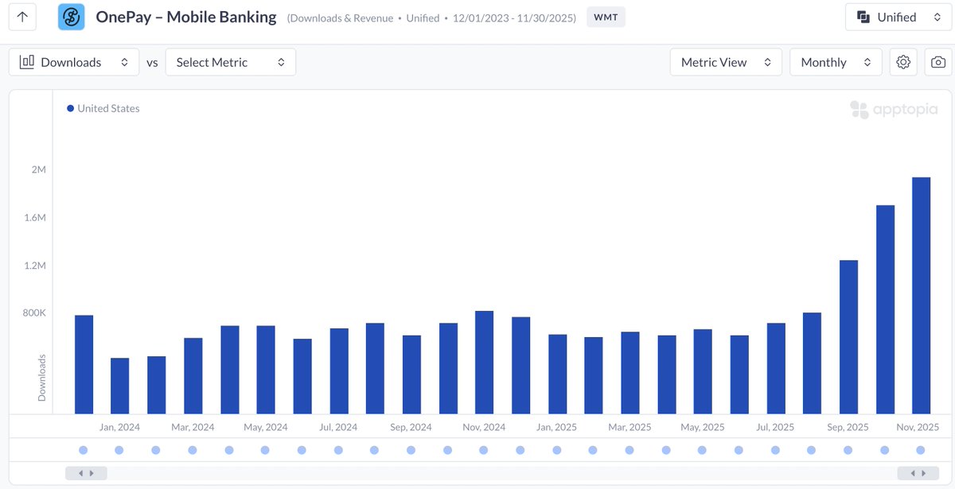The width and height of the screenshot is (955, 489).
Task: Click the Sep, 2025 downloads bar
Action: [848, 336]
